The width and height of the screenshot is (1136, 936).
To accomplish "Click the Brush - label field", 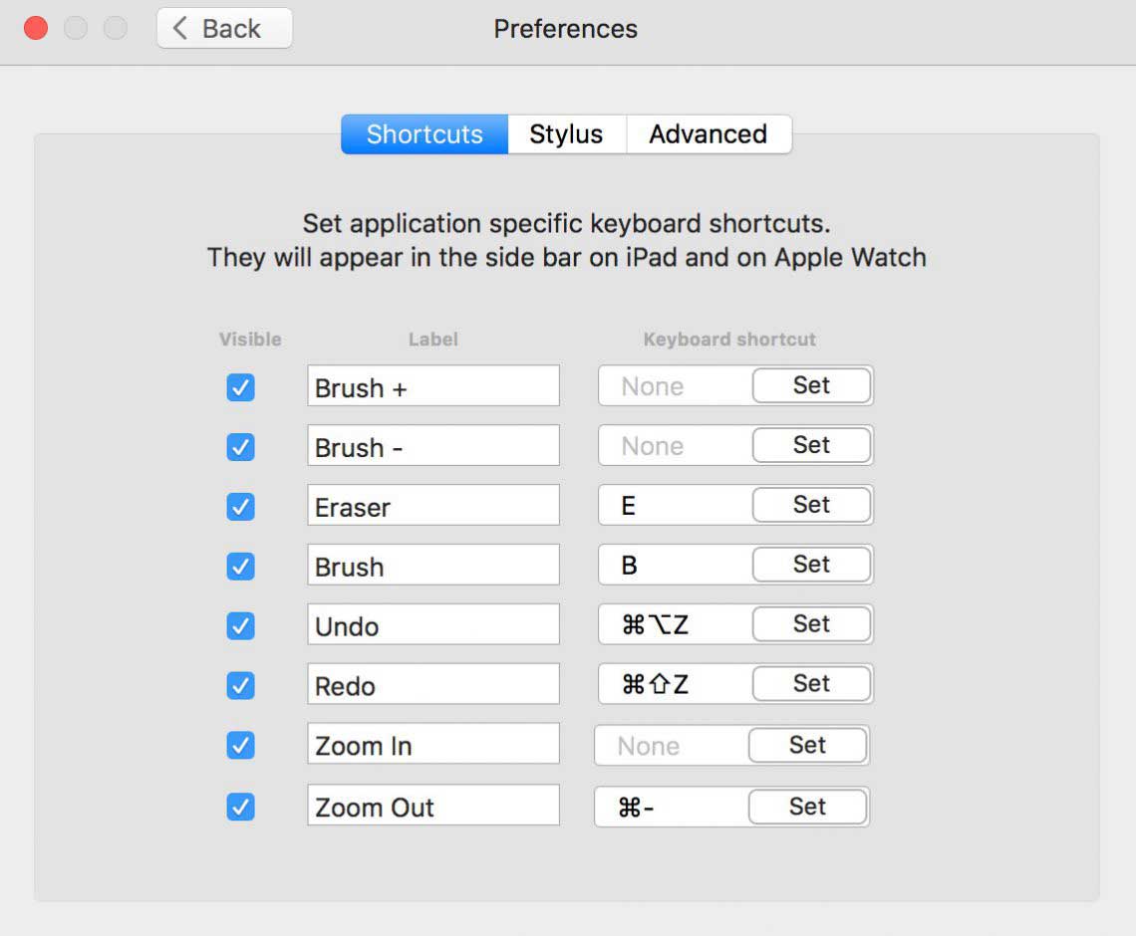I will coord(433,446).
